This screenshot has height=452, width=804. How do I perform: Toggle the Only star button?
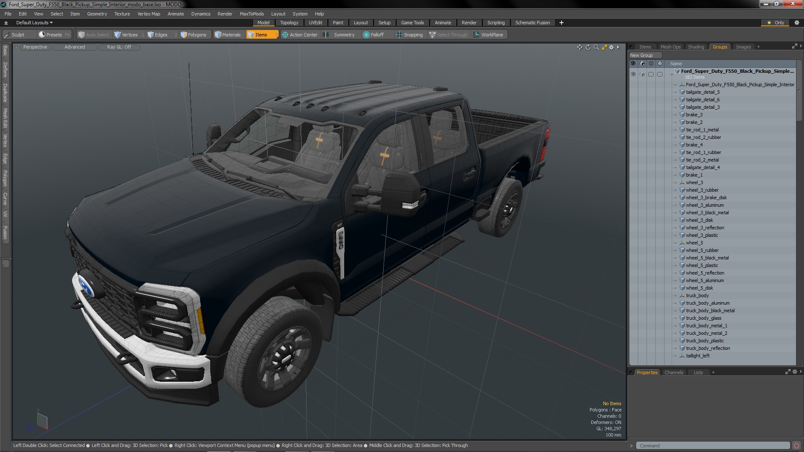[776, 23]
